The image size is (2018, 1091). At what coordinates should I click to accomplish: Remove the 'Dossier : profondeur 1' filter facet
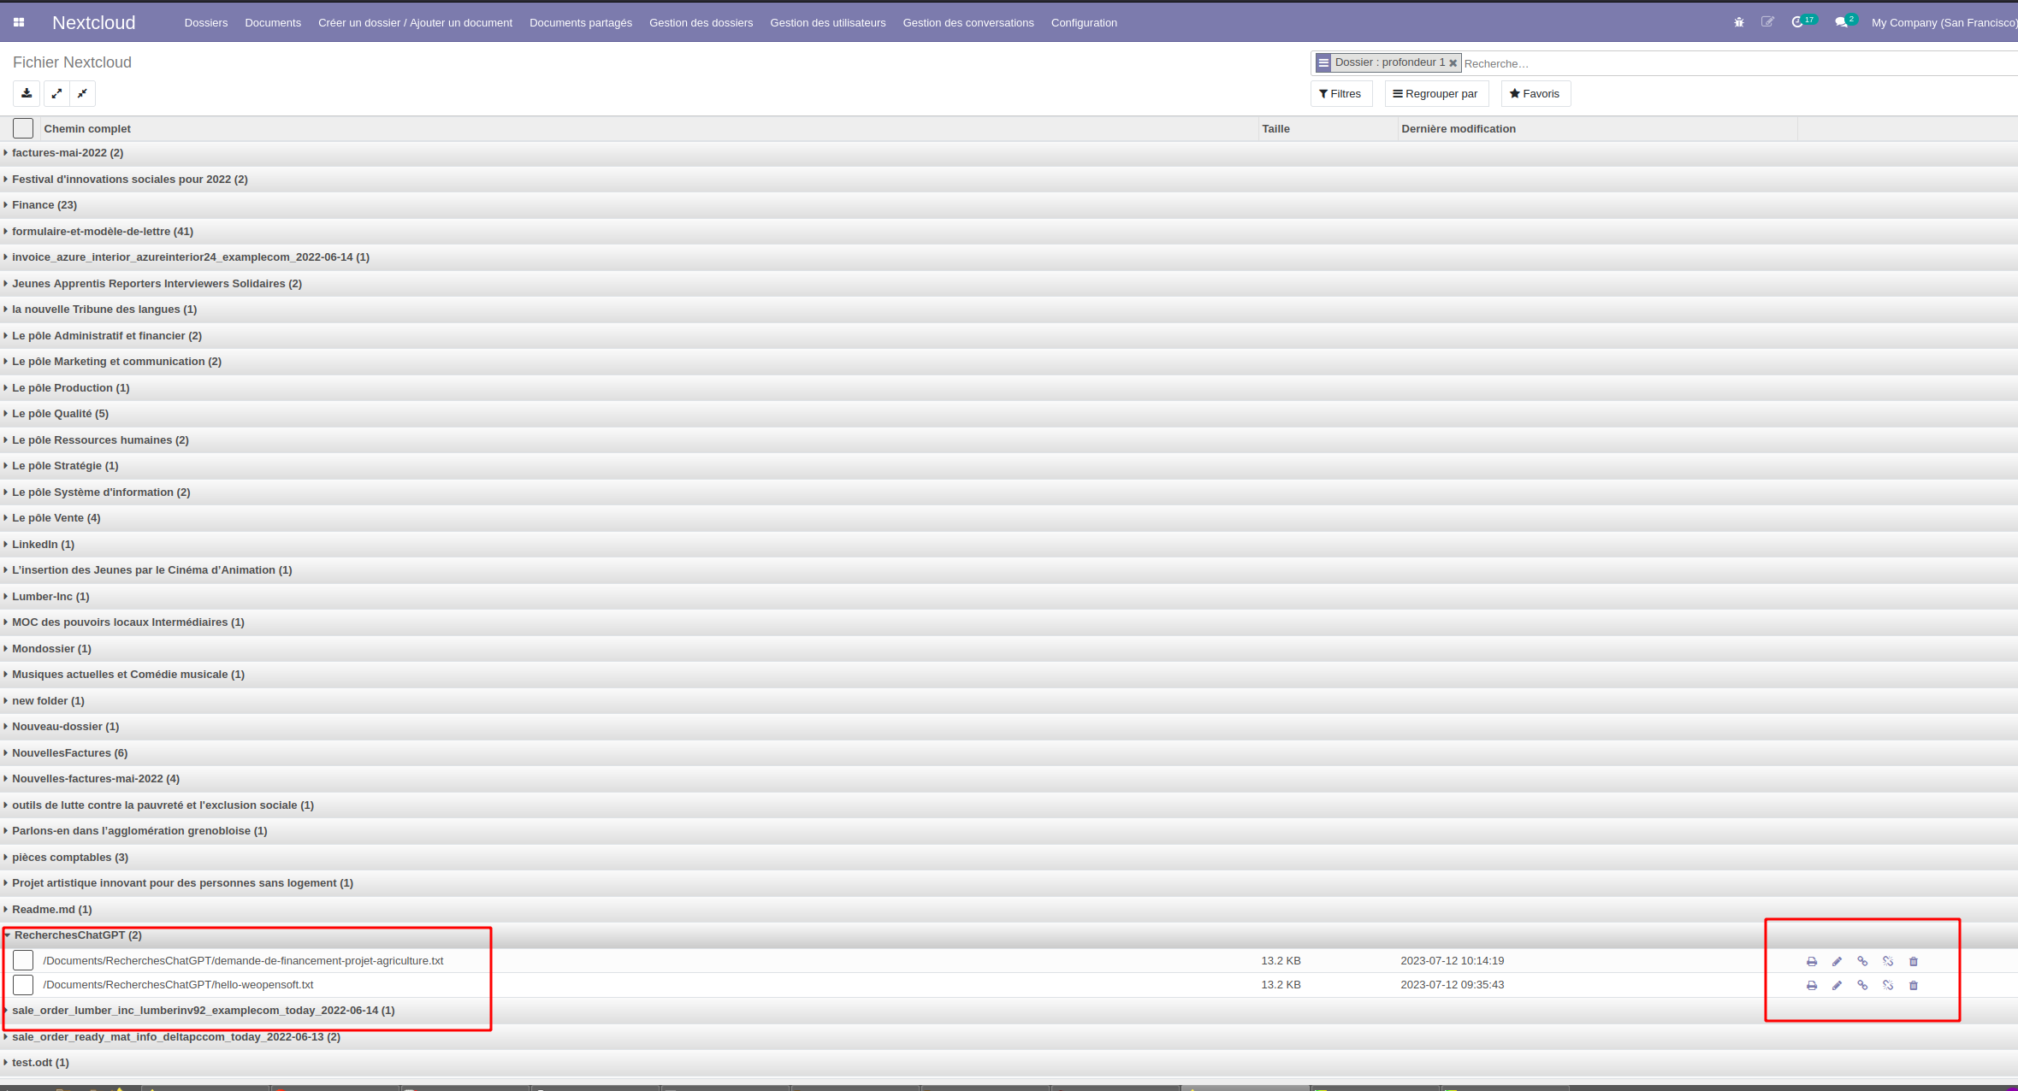[1453, 63]
